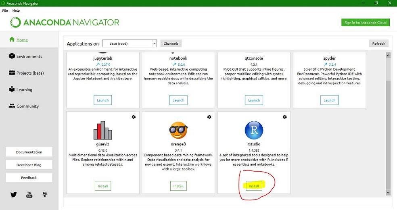Click the jupyterlab version 0.27.0 text
This screenshot has width=397, height=210.
[x=106, y=64]
